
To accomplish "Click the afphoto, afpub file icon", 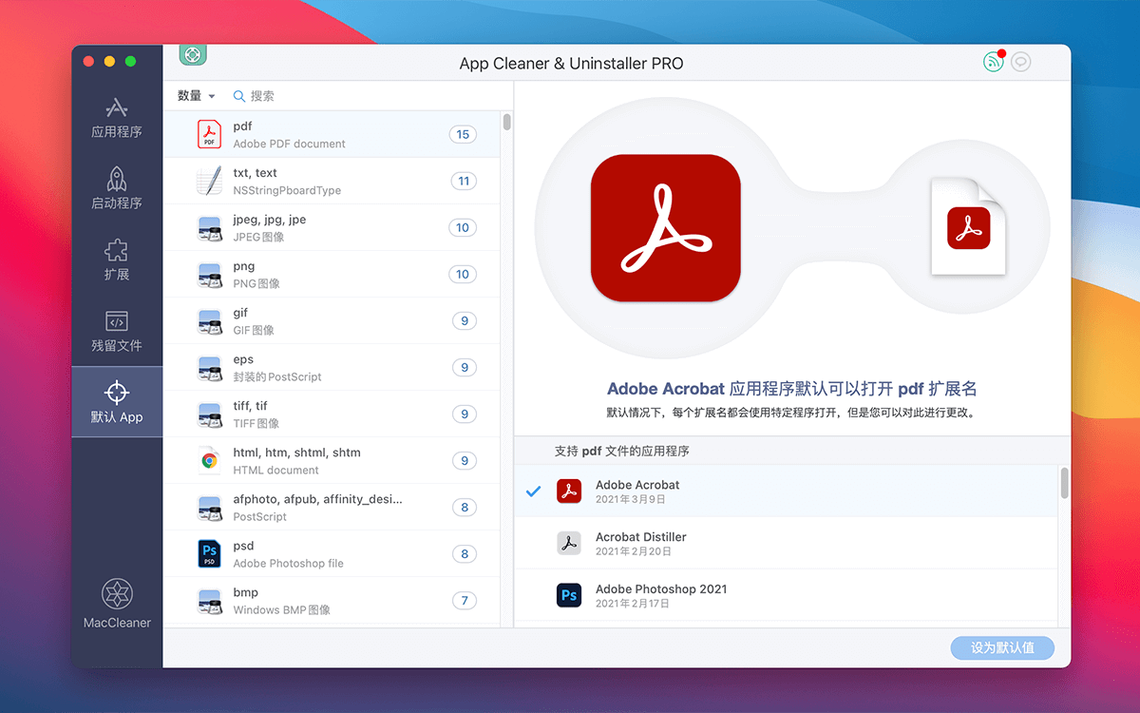I will tap(209, 507).
